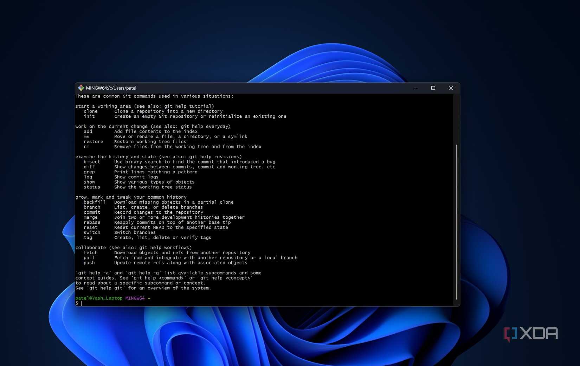This screenshot has height=366, width=580.
Task: Click 'start a working area' heading line
Action: pos(144,106)
